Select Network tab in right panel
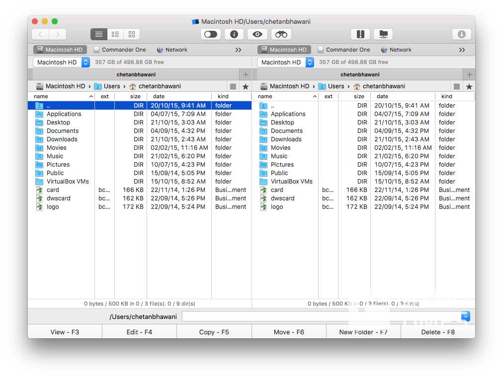 (396, 50)
